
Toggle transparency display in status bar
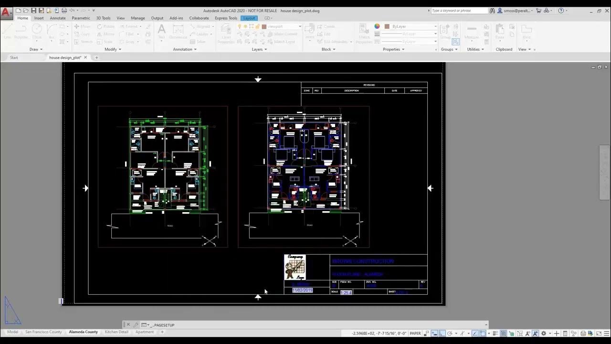tap(503, 333)
